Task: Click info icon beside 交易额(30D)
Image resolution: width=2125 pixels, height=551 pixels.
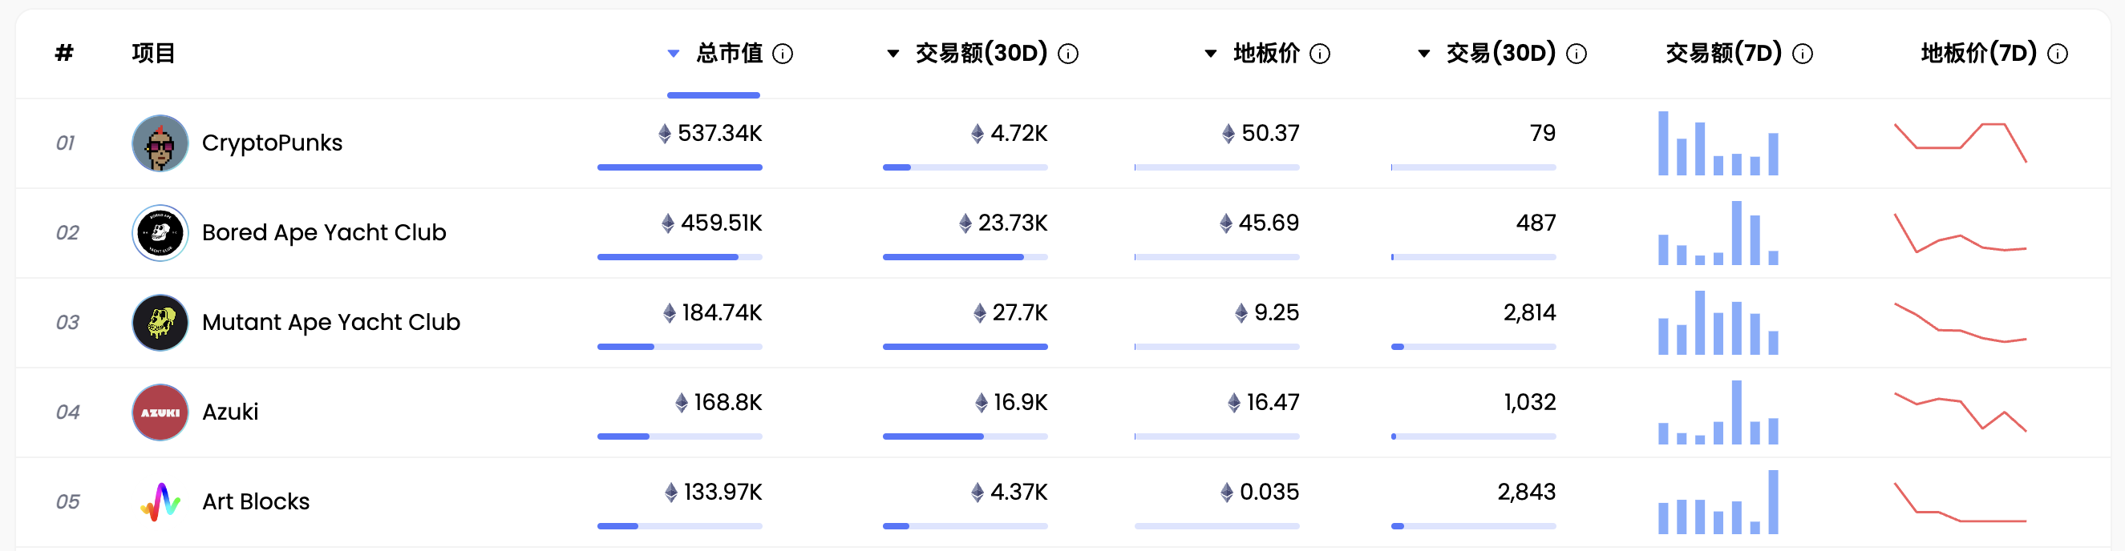Action: [x=1067, y=54]
